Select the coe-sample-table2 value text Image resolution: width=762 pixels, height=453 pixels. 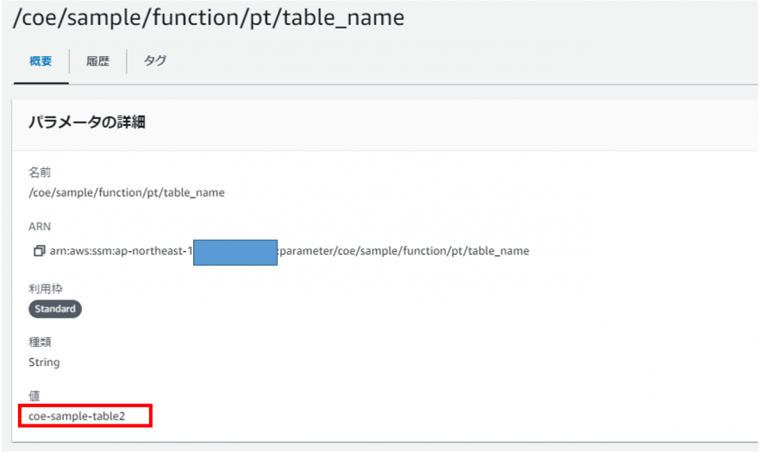tap(77, 416)
